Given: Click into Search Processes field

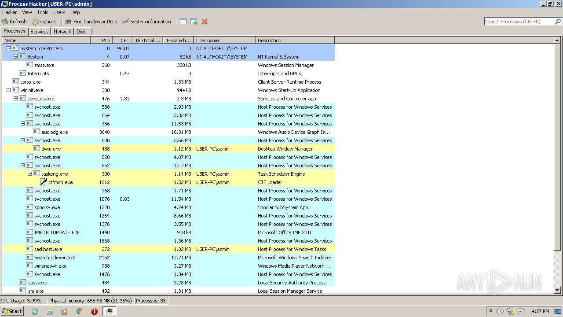Looking at the screenshot, I should [519, 22].
